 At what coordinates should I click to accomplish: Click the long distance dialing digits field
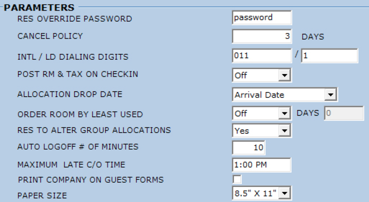click(329, 56)
